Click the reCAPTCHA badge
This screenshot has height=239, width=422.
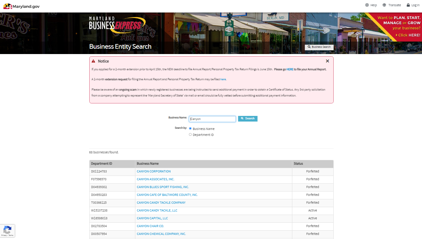[8, 231]
